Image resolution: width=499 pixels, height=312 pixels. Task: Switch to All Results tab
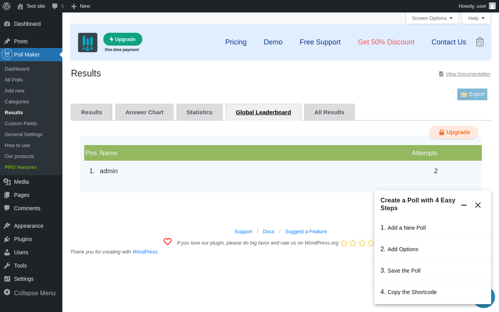pyautogui.click(x=329, y=112)
